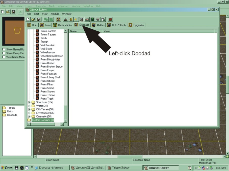Switch to Destructibles tab
The width and height of the screenshot is (229, 171).
tap(63, 25)
